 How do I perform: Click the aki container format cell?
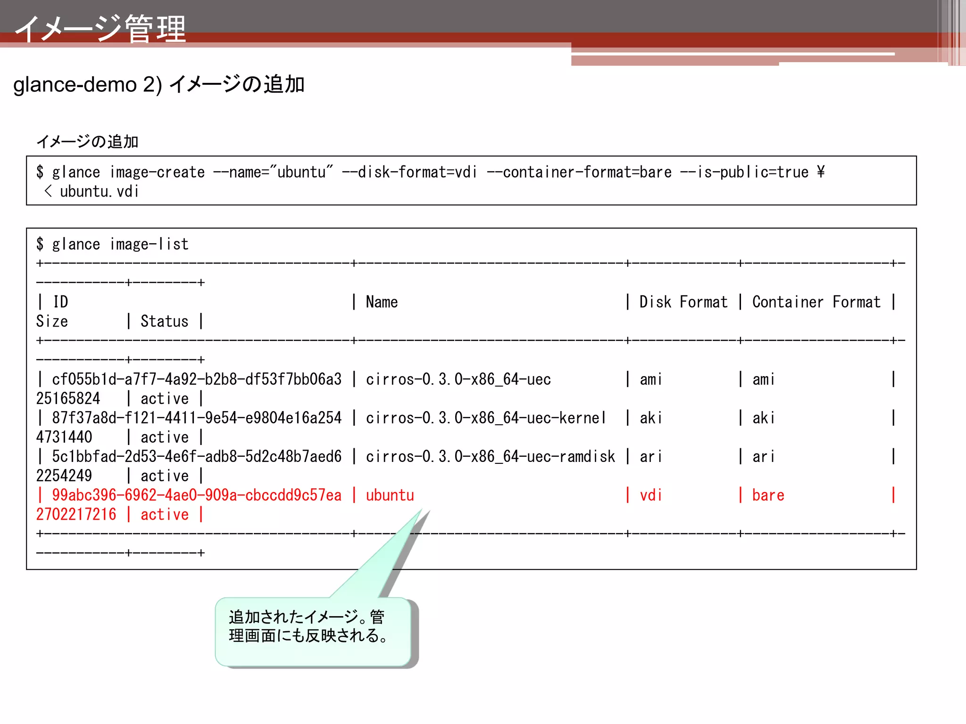[x=764, y=418]
